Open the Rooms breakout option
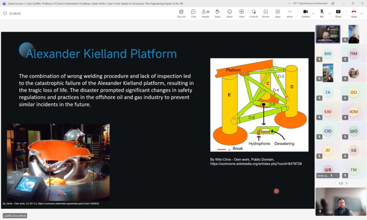 pos(266,13)
